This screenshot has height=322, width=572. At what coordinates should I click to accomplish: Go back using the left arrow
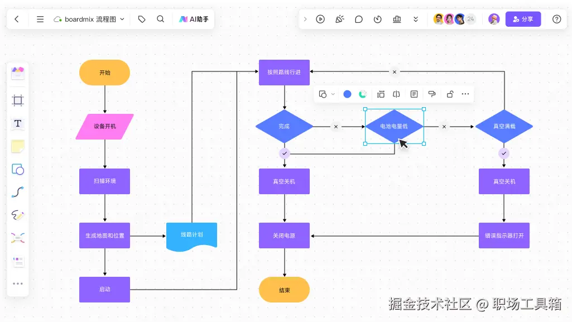tap(17, 20)
